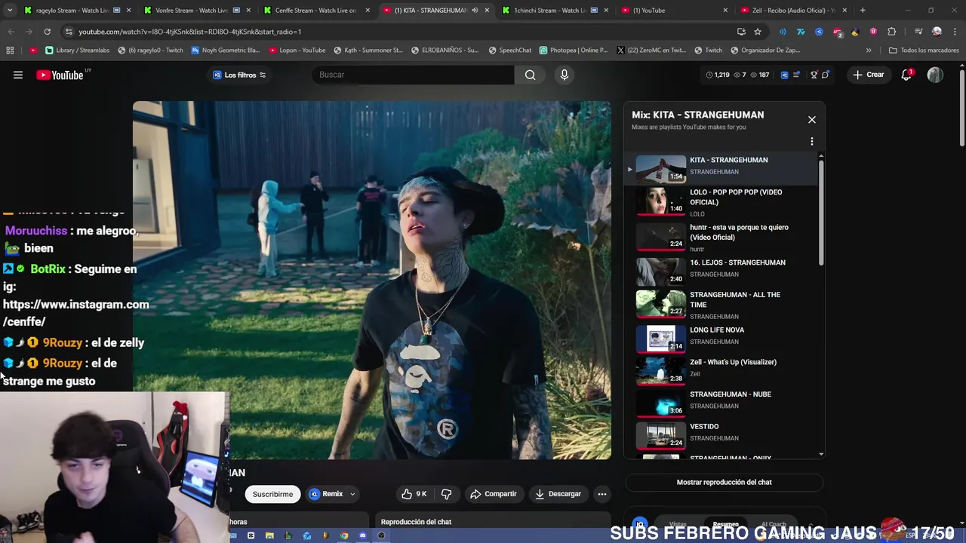Viewport: 966px width, 543px height.
Task: Open Chrome three-dot menu
Action: 955,32
